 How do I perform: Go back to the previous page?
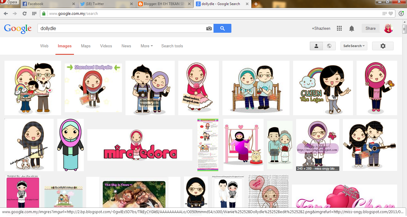click(x=6, y=14)
